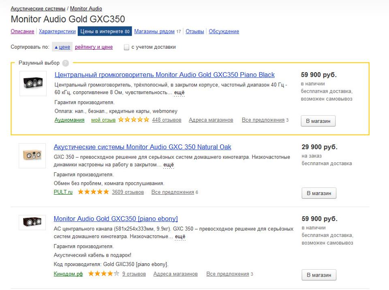Sort by рейтингу и цене
This screenshot has width=389, height=290.
click(94, 47)
